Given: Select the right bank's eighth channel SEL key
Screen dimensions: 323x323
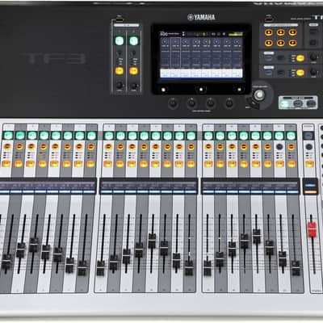Looking at the screenshot, I should [x=291, y=136].
